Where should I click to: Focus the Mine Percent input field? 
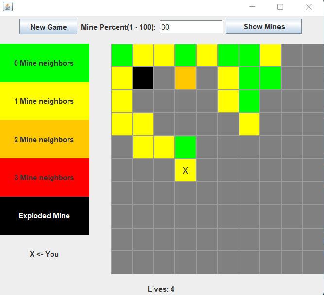point(190,27)
